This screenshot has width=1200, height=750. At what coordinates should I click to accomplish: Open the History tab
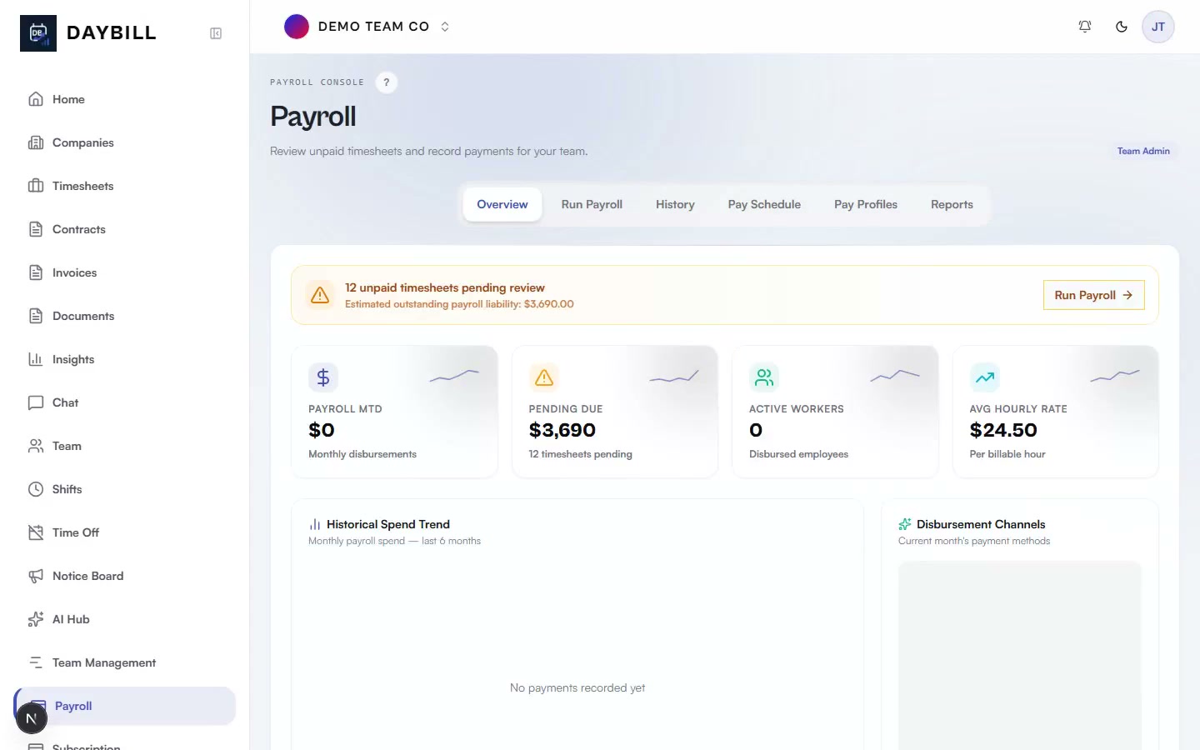675,204
